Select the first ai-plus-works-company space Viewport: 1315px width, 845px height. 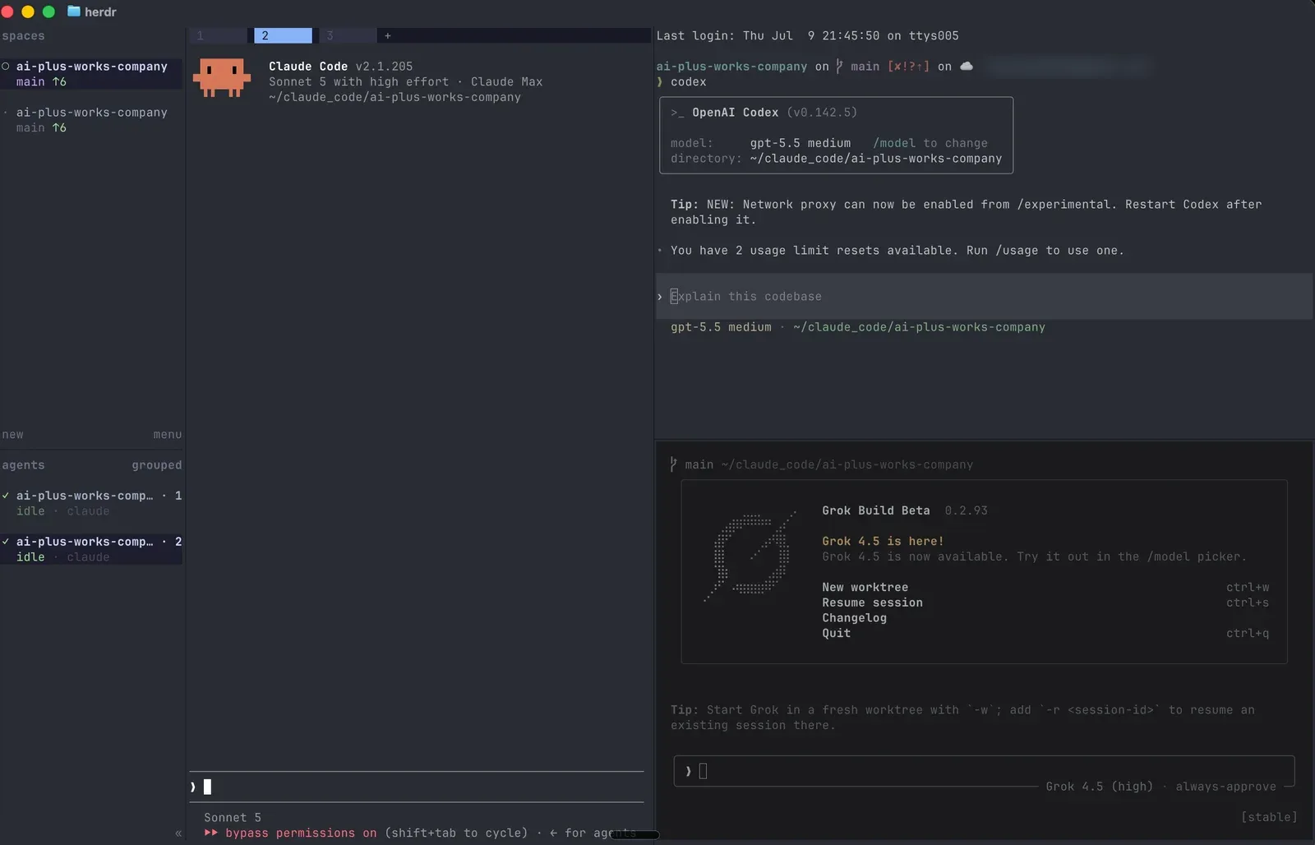pos(91,74)
